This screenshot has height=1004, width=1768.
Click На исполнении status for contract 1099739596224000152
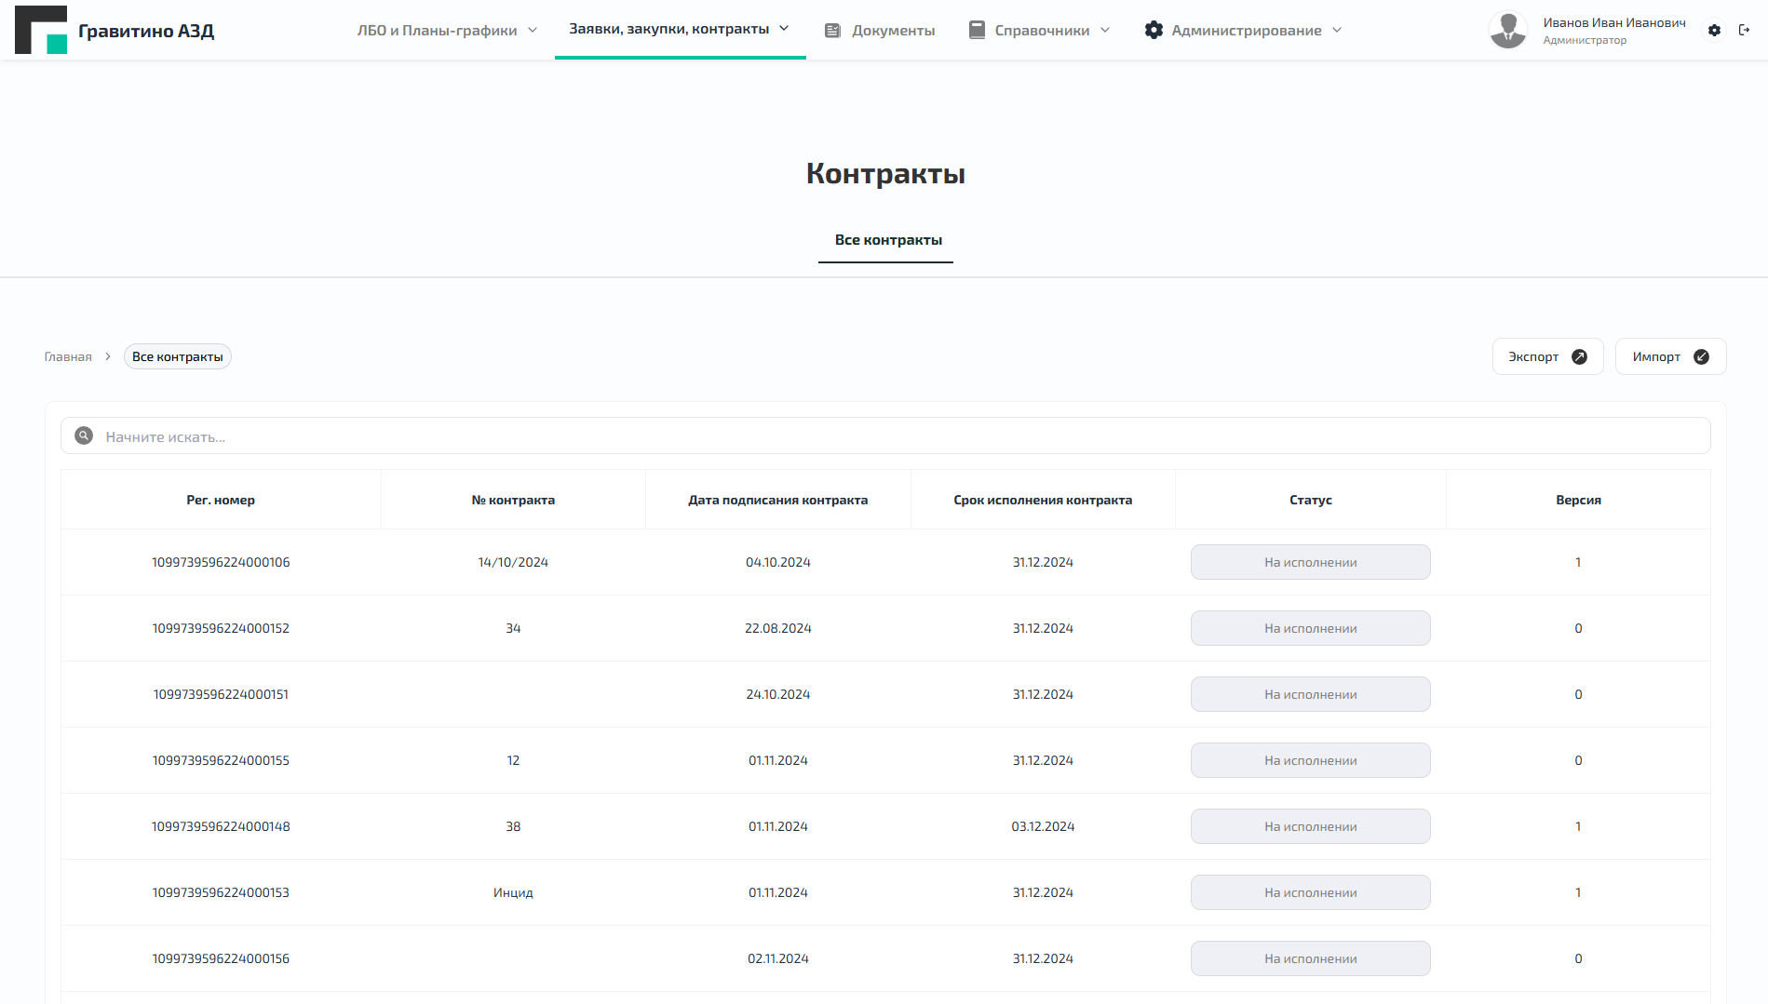coord(1309,627)
